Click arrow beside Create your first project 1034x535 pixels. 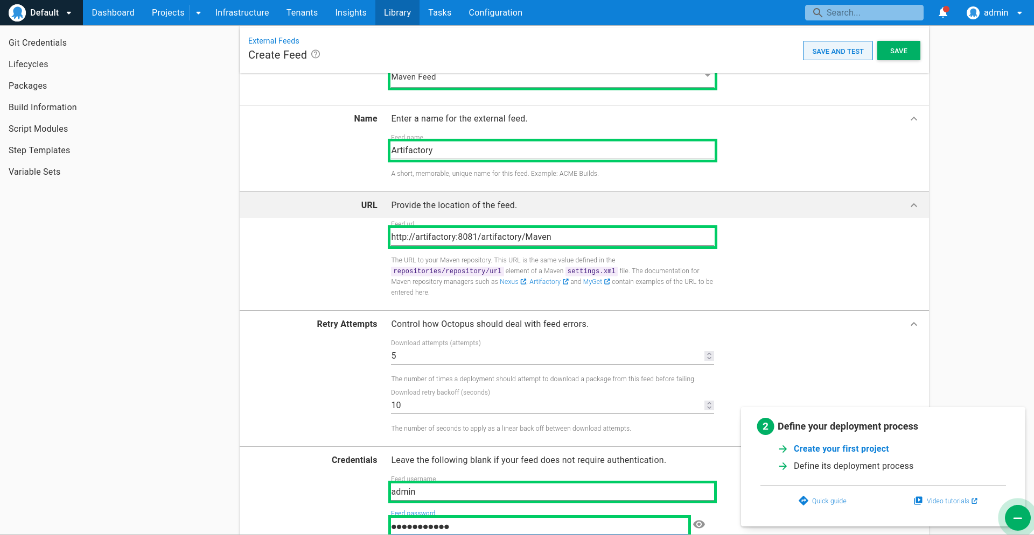[x=783, y=449]
